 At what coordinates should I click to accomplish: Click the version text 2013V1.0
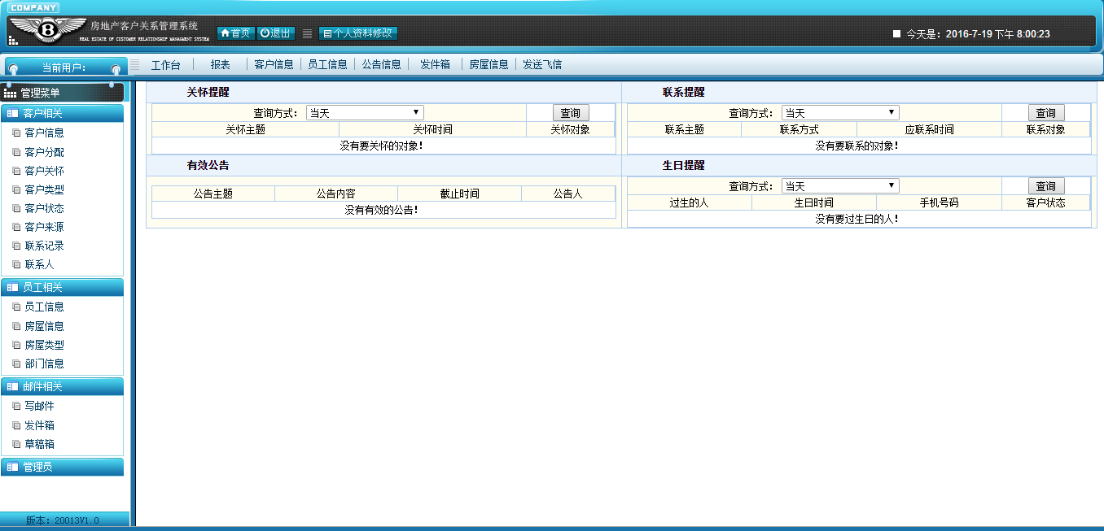[63, 520]
